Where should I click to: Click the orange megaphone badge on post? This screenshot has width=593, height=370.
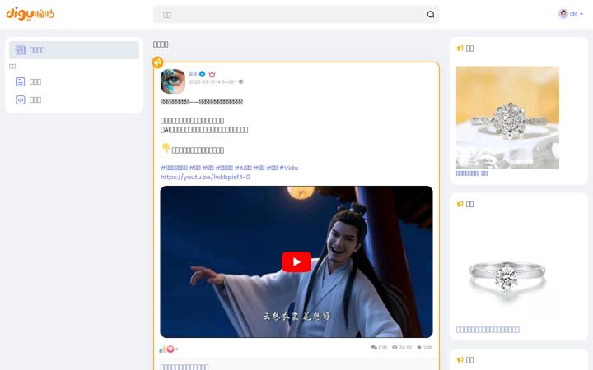click(x=157, y=62)
